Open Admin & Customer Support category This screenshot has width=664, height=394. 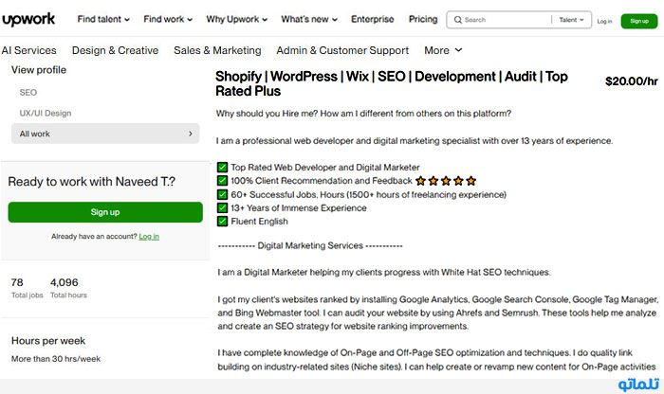click(342, 50)
